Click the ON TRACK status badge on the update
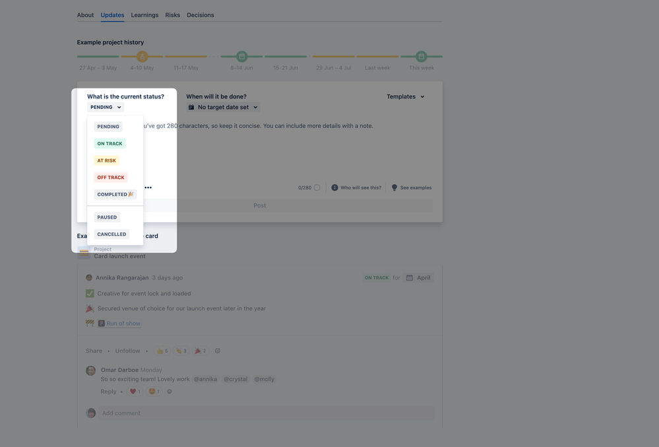 click(x=377, y=277)
